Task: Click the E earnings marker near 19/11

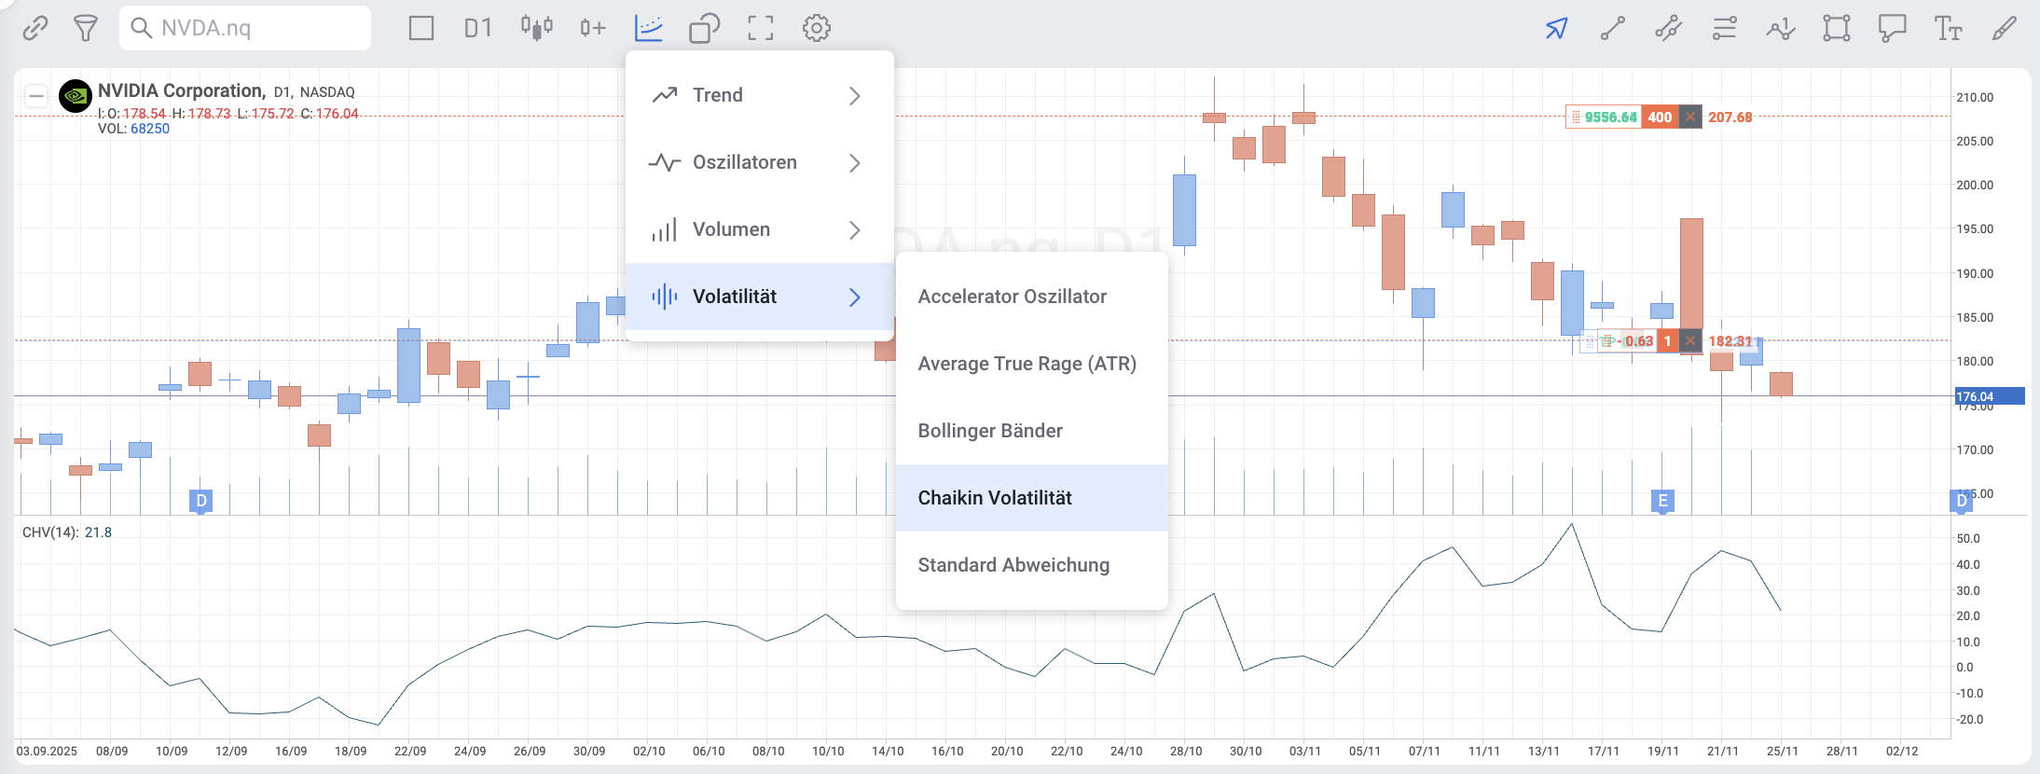Action: 1662,501
